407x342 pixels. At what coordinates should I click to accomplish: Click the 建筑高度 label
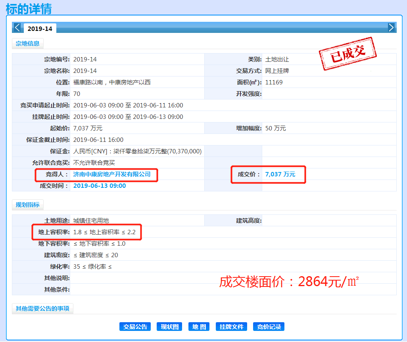pyautogui.click(x=249, y=221)
